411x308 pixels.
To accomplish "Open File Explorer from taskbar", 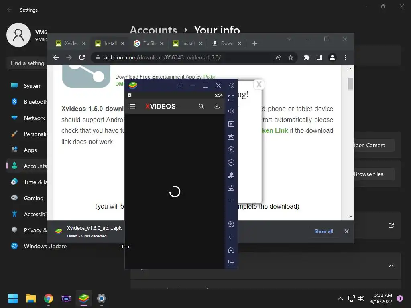I will coord(31,298).
